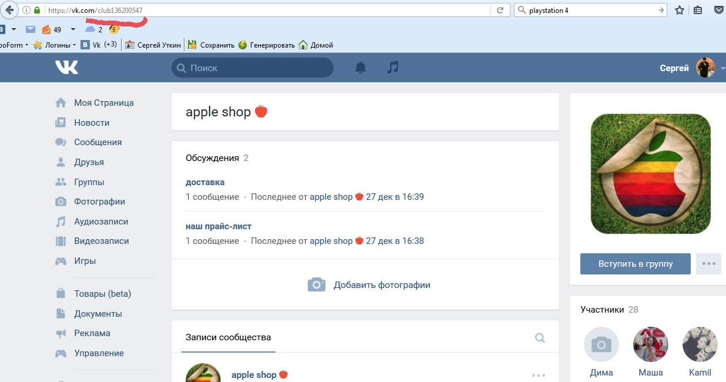
Task: Open the three-dots menu beside Вступить в группу
Action: click(708, 264)
